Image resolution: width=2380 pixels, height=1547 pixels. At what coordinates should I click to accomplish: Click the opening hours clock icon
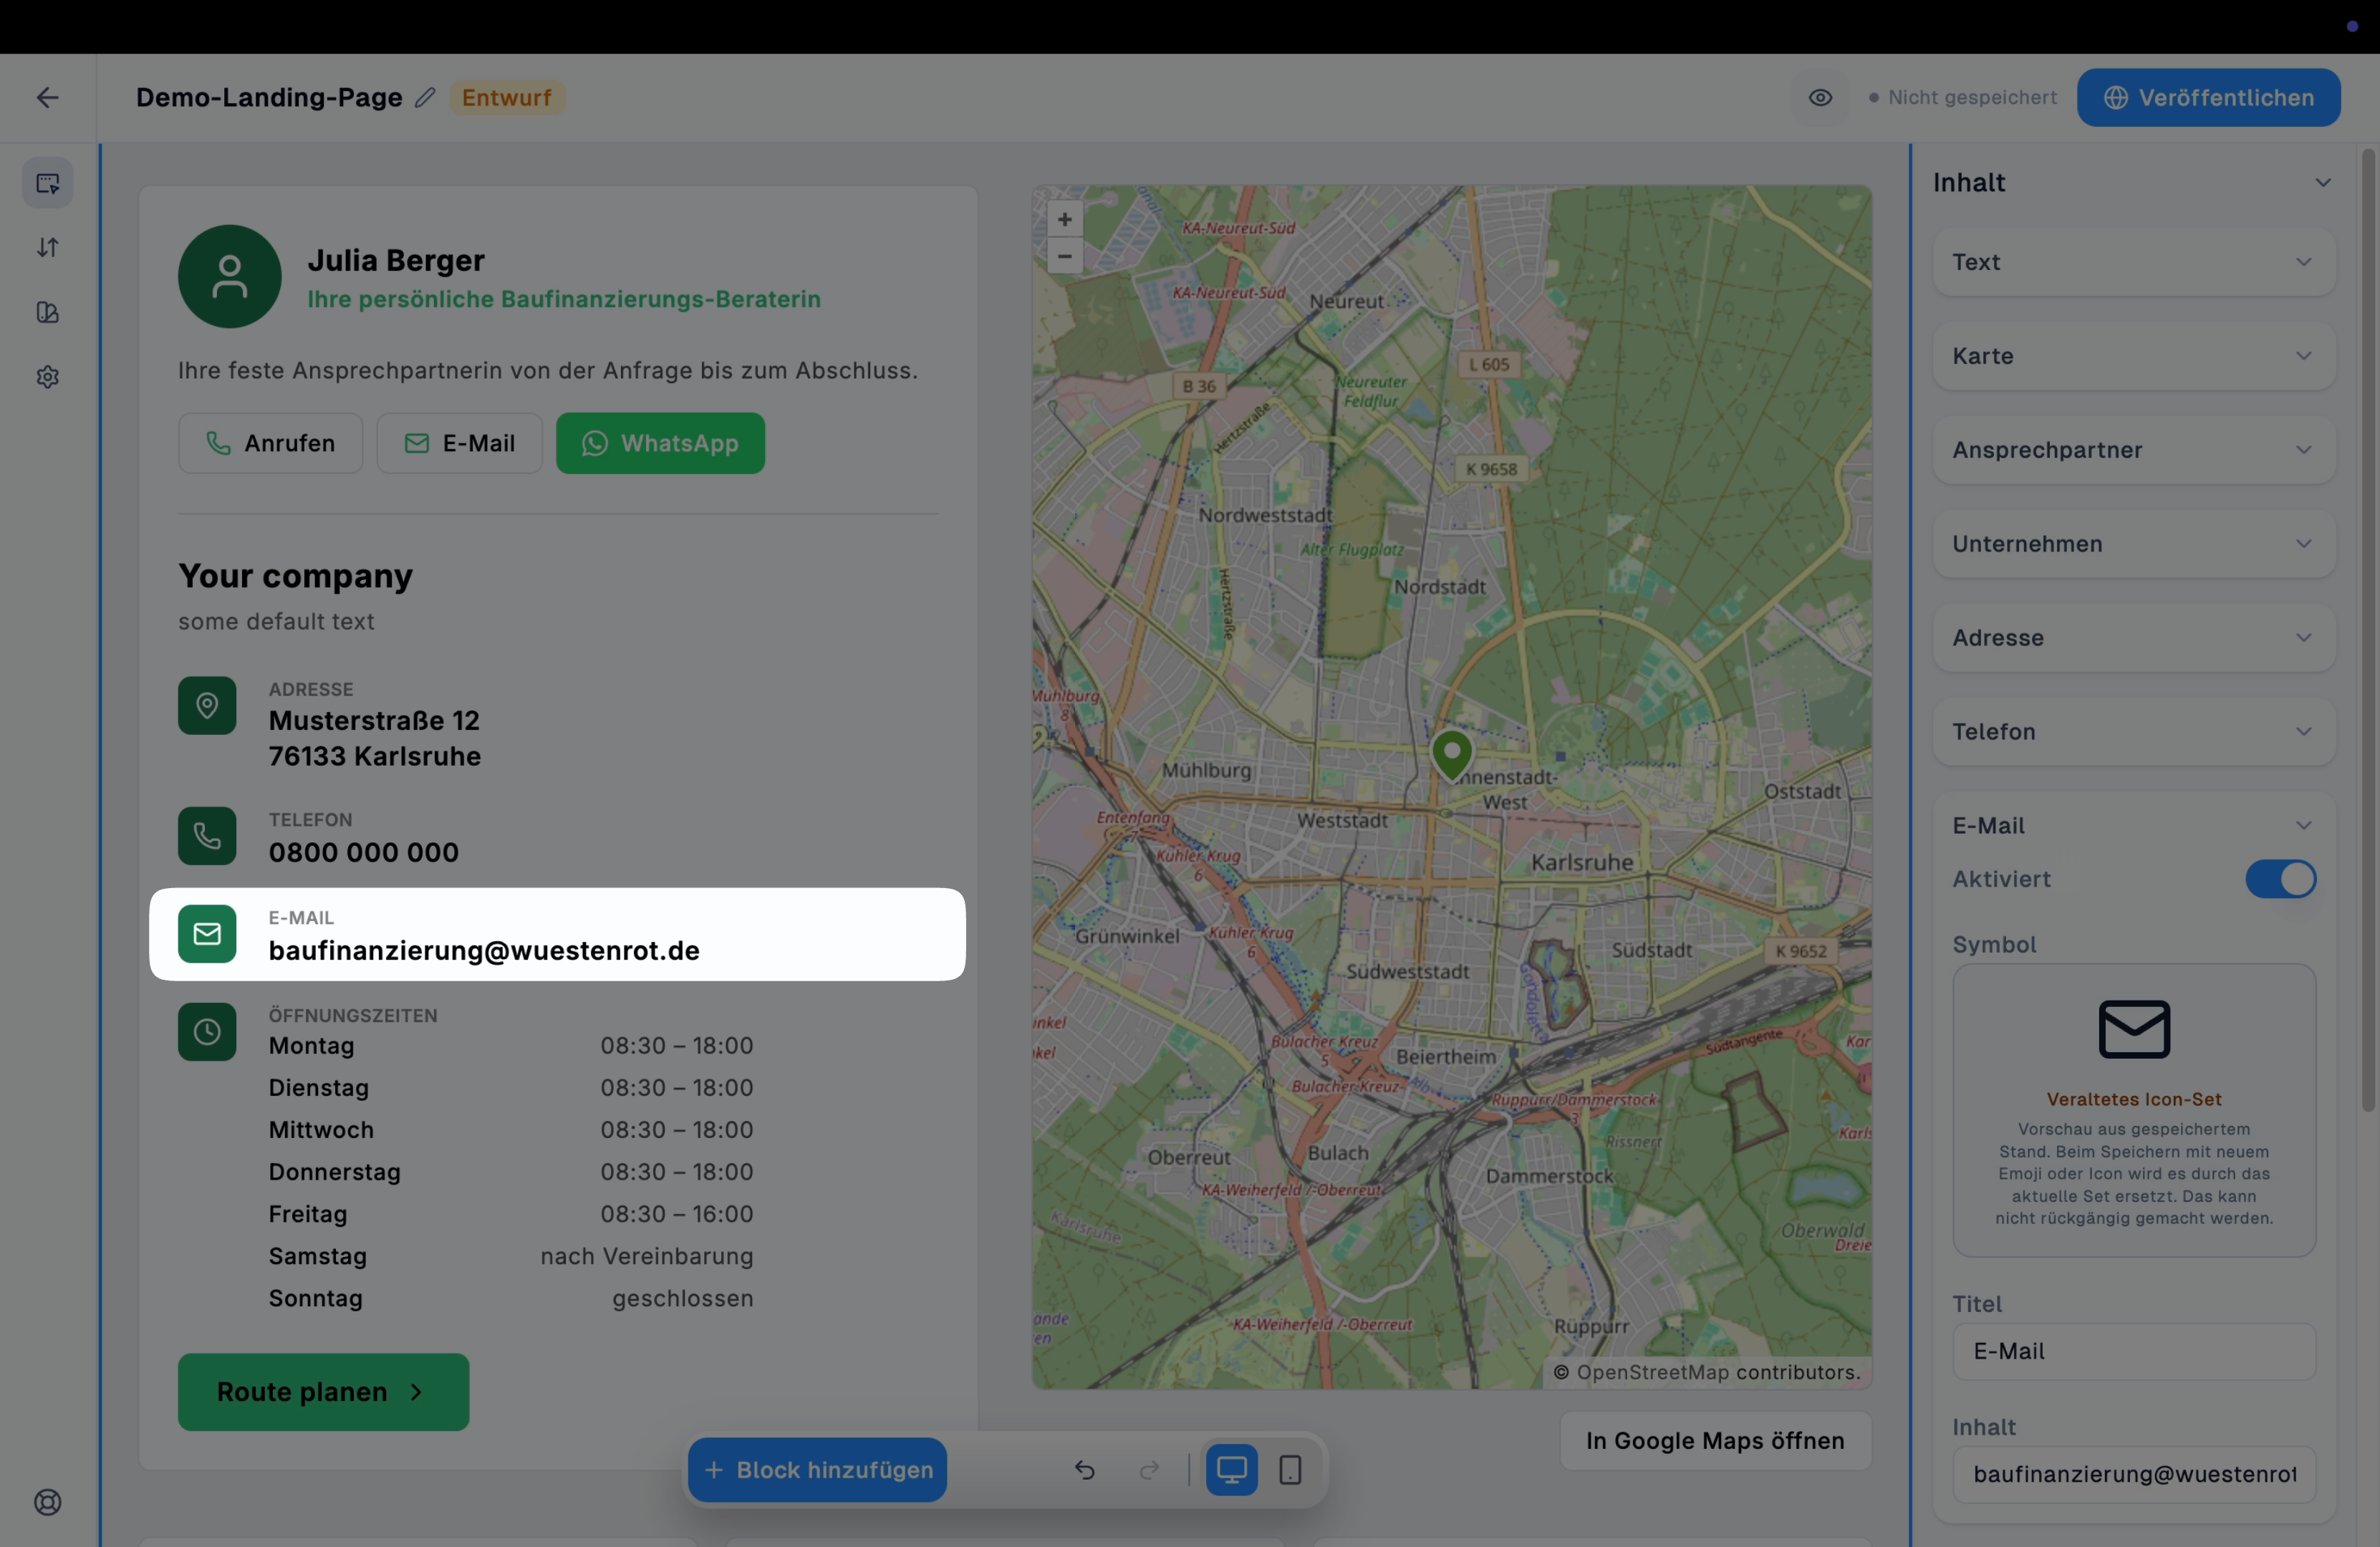pyautogui.click(x=207, y=1032)
